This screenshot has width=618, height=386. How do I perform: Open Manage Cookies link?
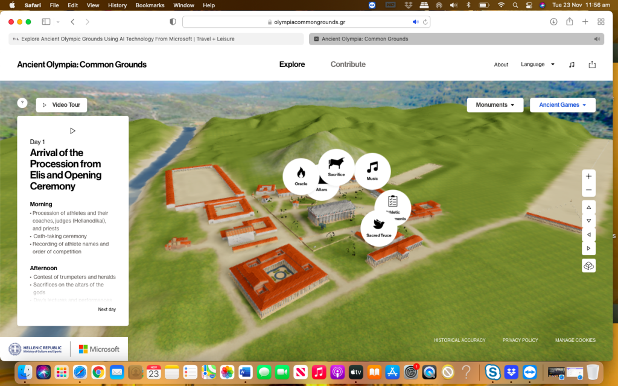(x=575, y=340)
